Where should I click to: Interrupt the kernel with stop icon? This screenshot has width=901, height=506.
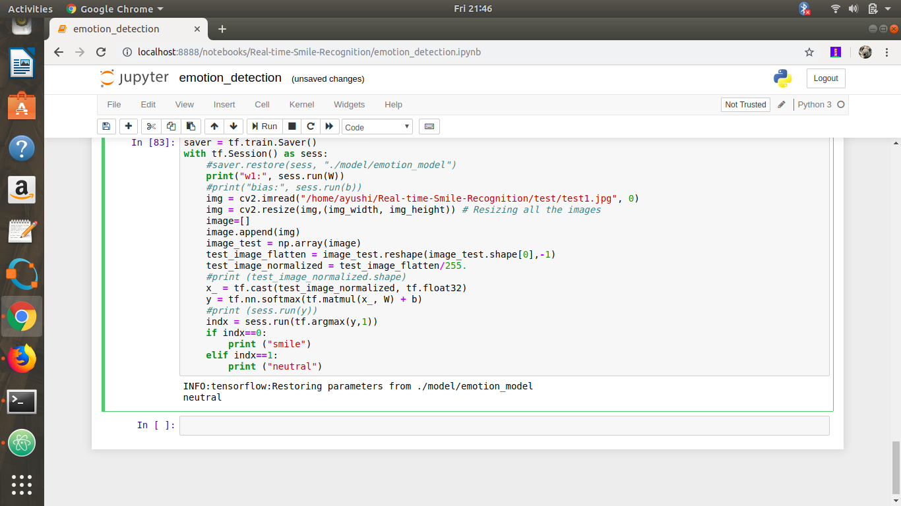pyautogui.click(x=292, y=126)
